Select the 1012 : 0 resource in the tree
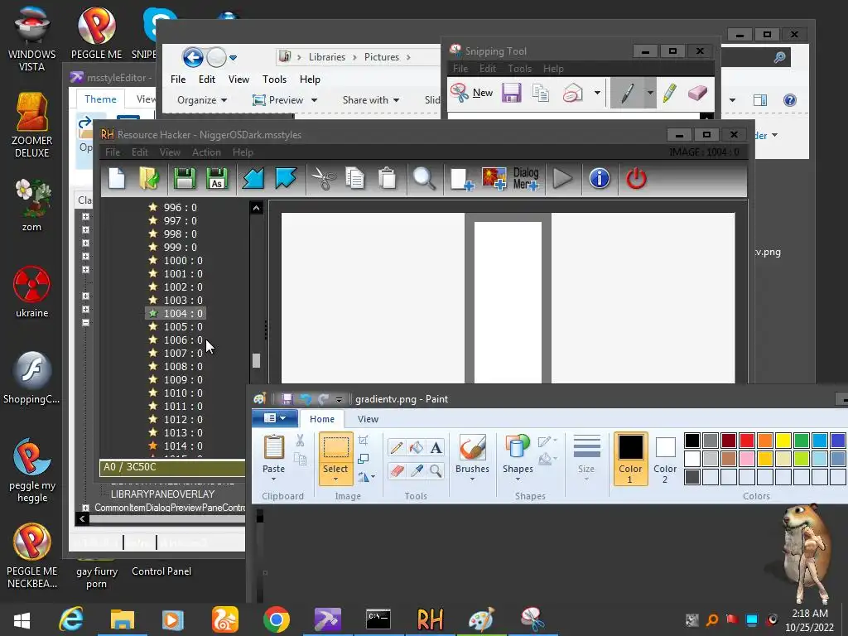 pyautogui.click(x=183, y=420)
